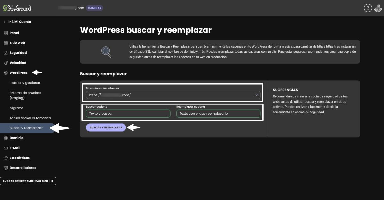Click the E-Mail envelope icon

(5, 148)
